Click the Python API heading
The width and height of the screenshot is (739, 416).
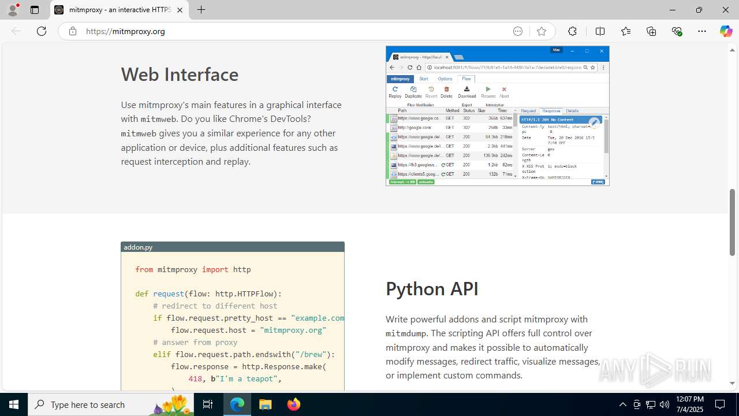[432, 288]
